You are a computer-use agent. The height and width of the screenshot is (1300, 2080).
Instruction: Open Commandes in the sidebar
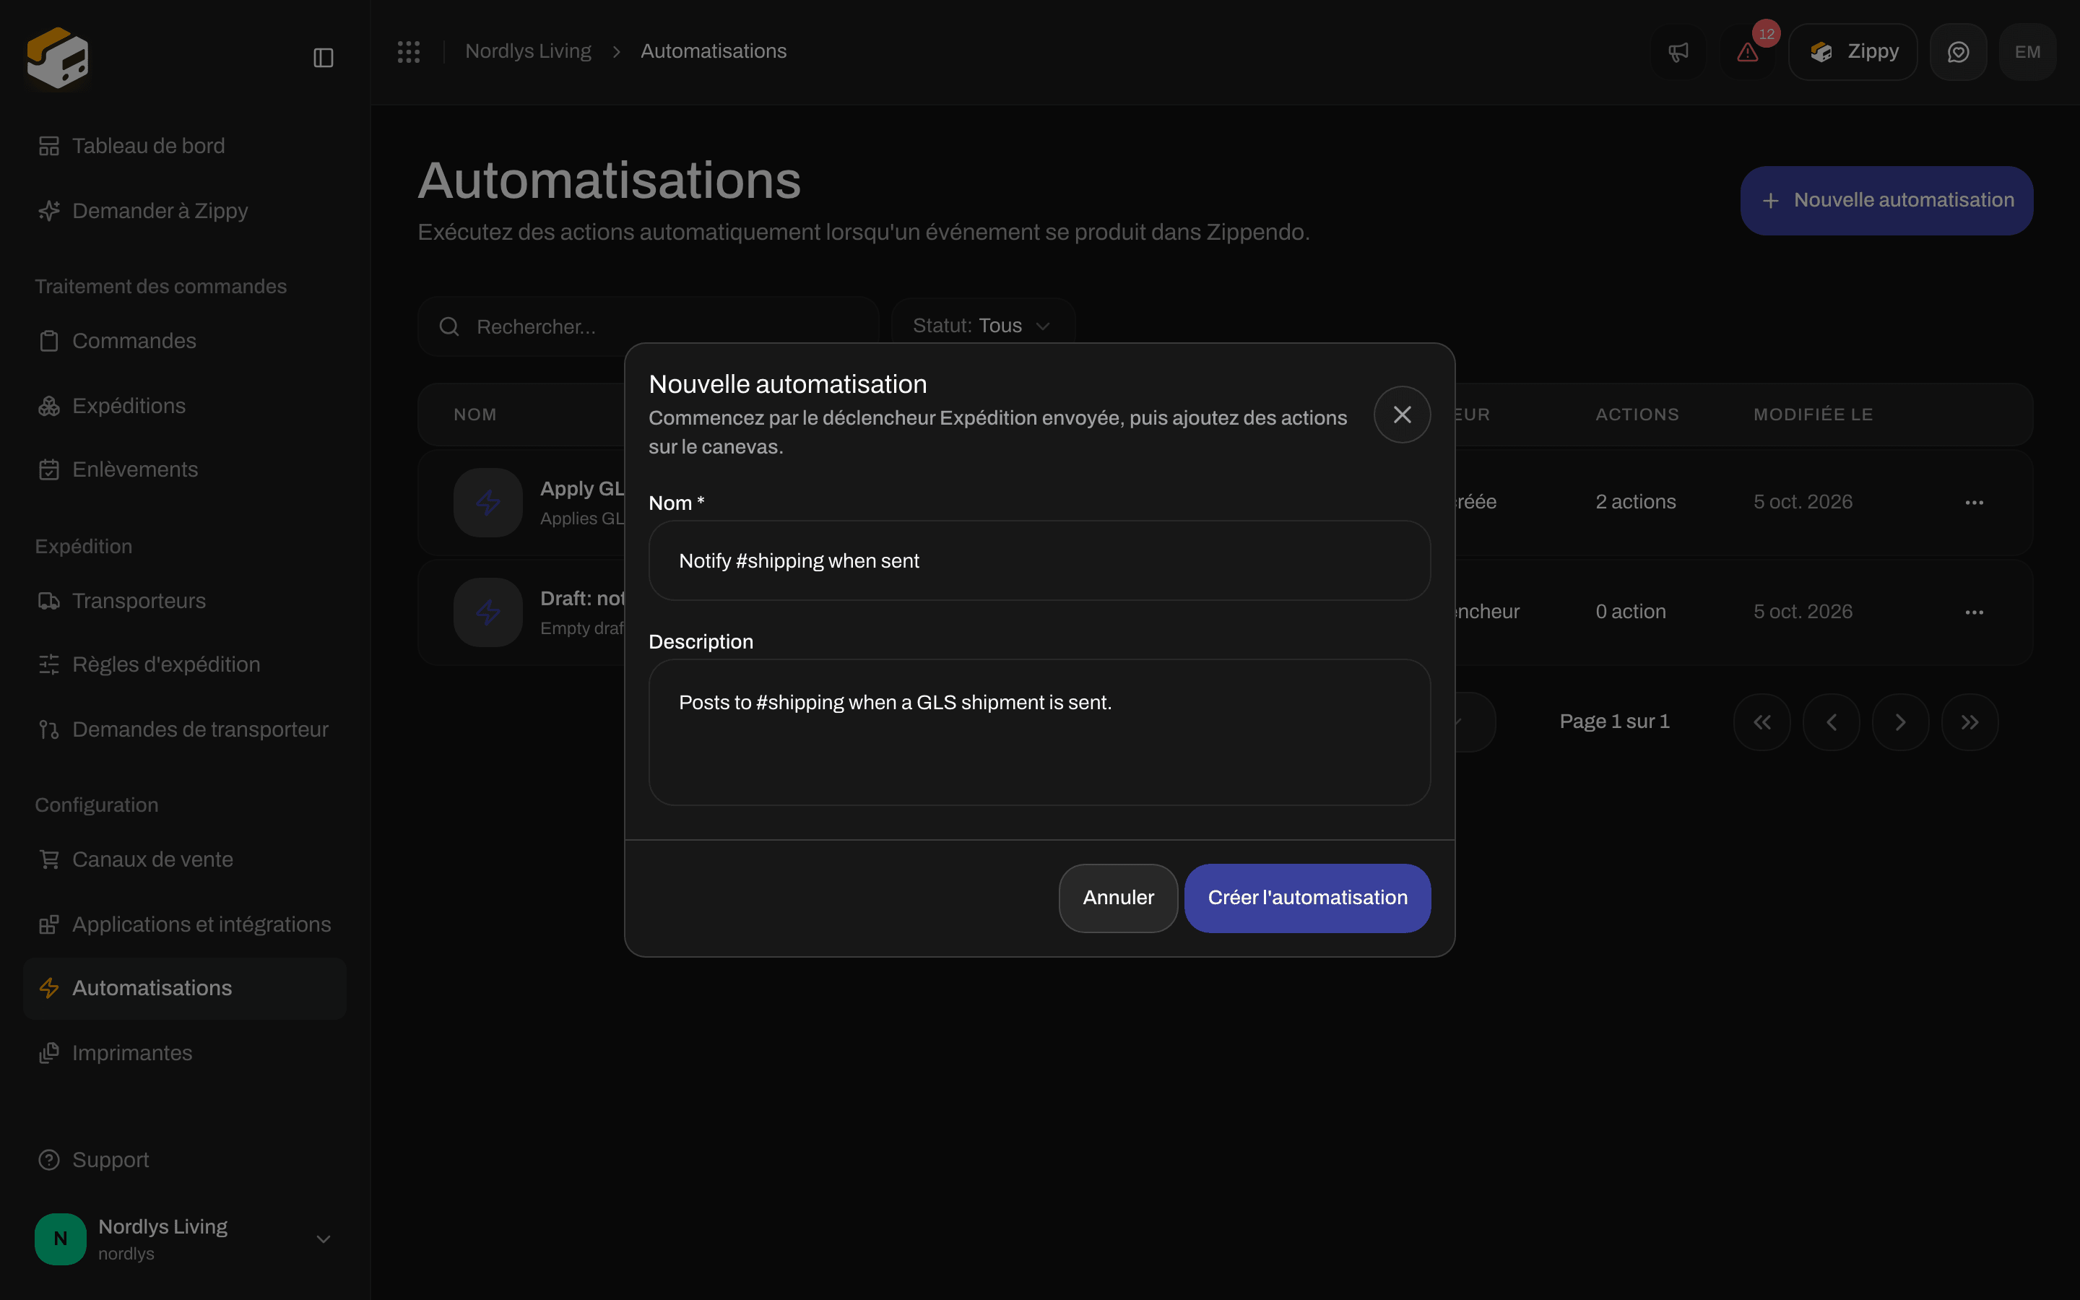click(x=185, y=342)
